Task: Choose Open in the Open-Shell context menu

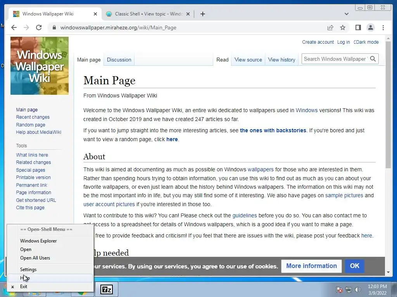Action: pyautogui.click(x=50, y=249)
